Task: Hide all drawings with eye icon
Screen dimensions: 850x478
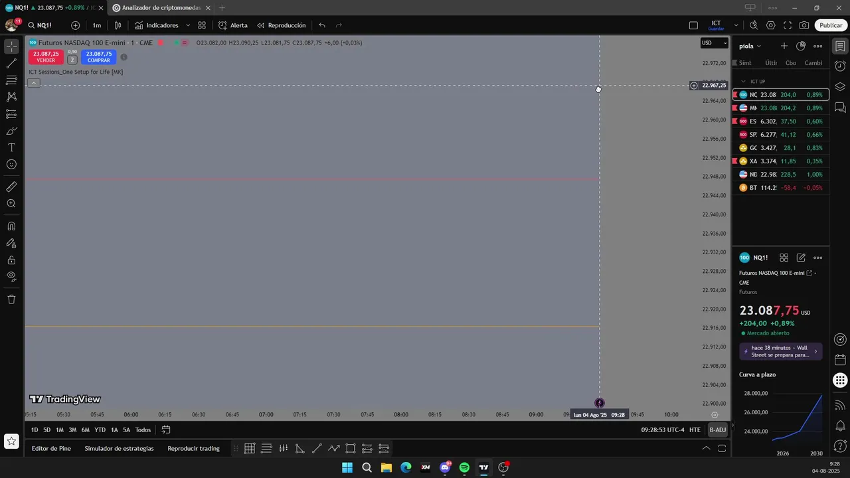Action: (11, 277)
